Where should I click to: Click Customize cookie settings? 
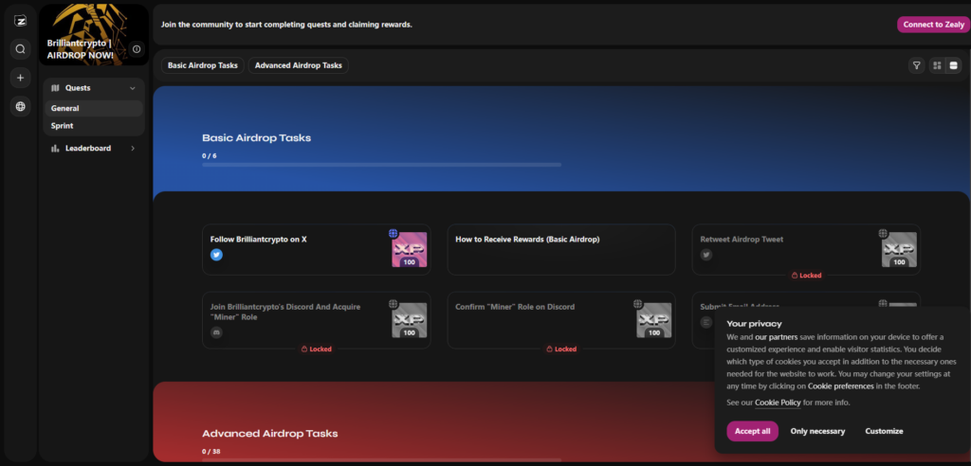coord(884,431)
